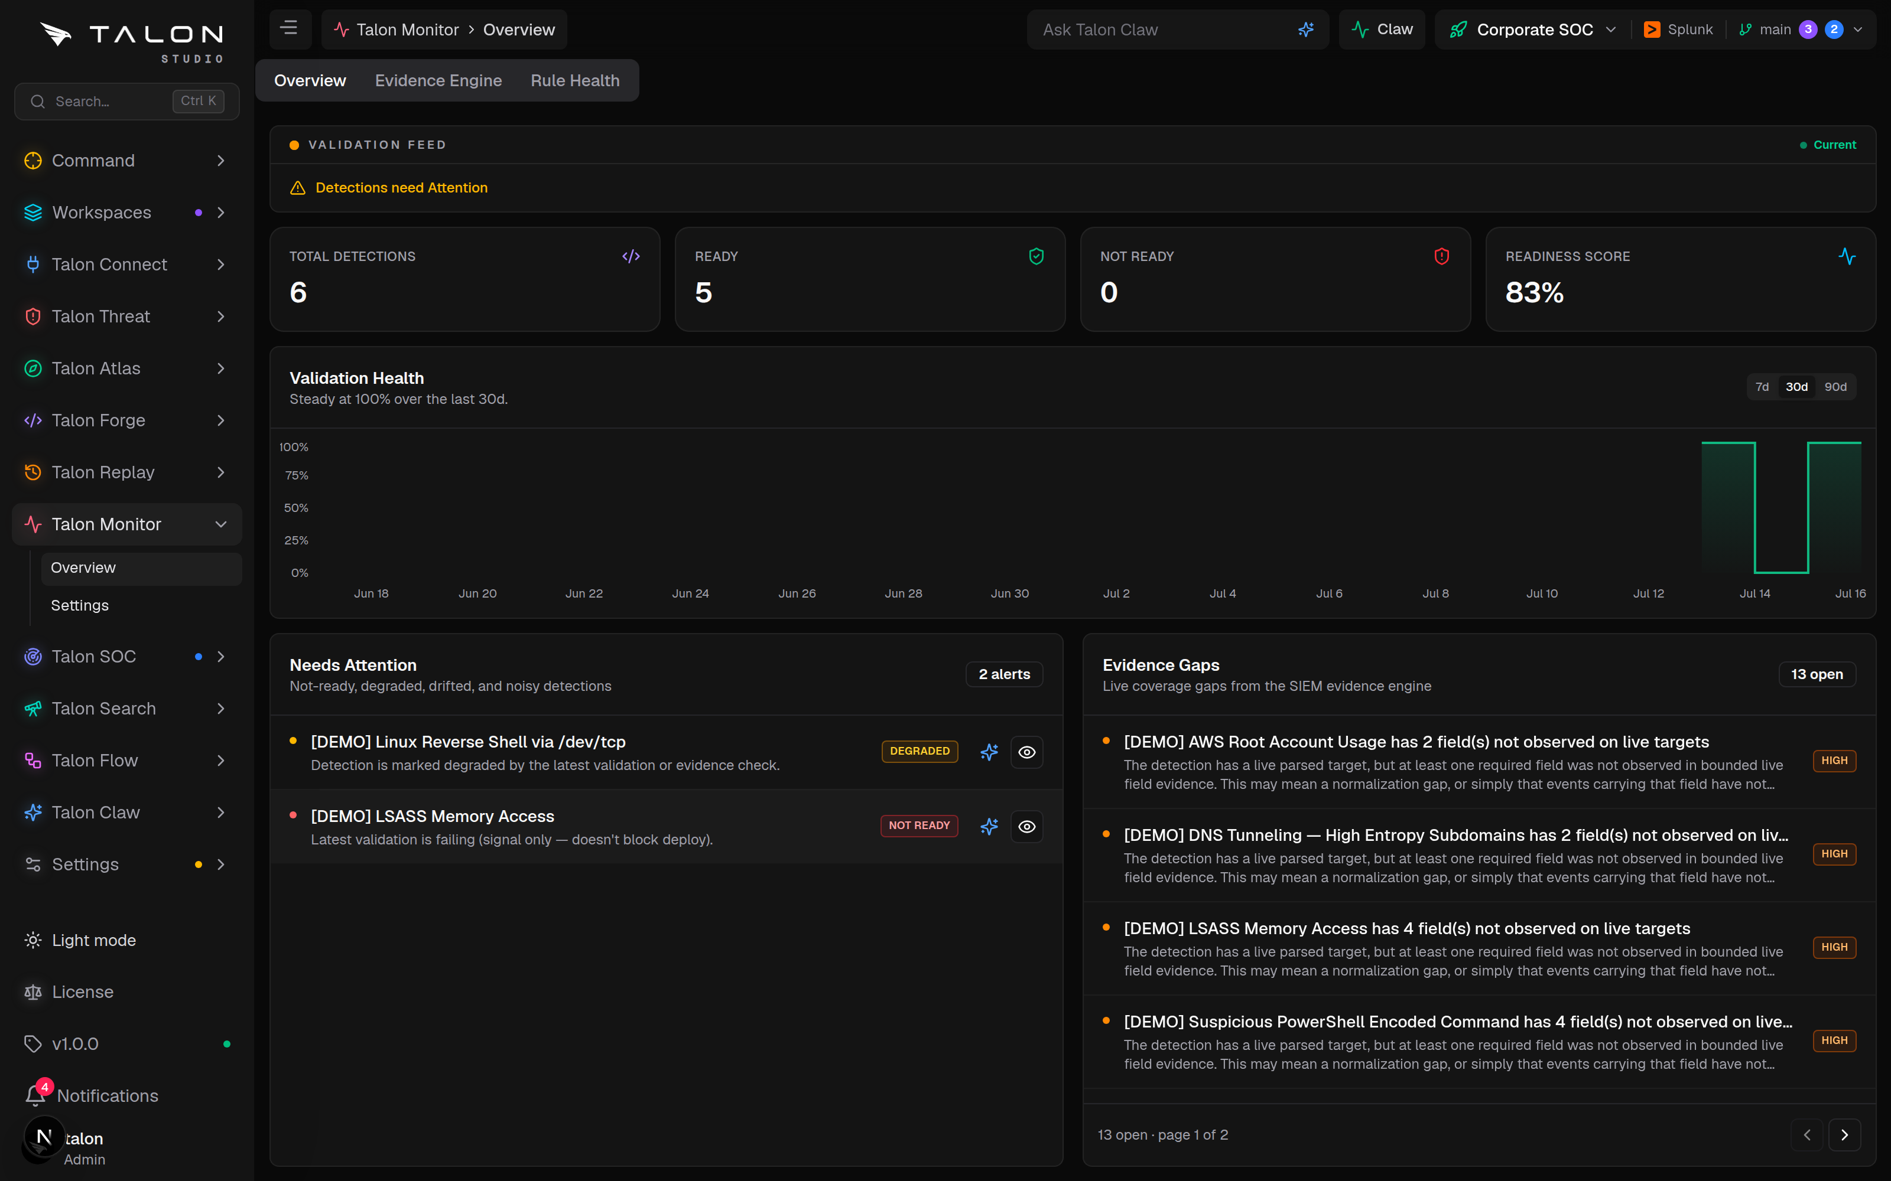
Task: Click the user avatar for talon Admin
Action: 44,1137
